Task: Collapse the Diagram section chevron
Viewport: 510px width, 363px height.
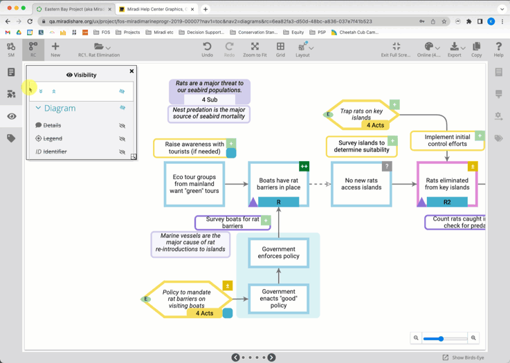Action: click(39, 109)
